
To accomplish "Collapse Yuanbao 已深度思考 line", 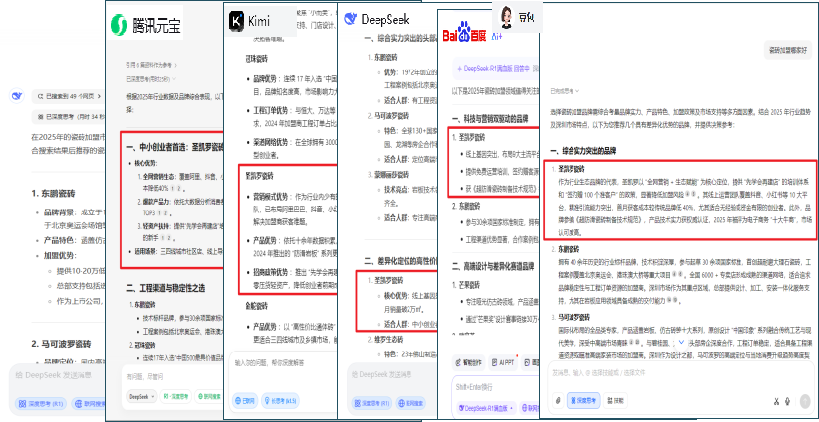I will (x=151, y=79).
